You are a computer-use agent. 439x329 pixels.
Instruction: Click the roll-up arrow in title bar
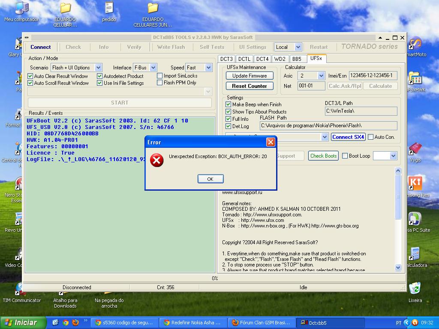tap(380, 38)
